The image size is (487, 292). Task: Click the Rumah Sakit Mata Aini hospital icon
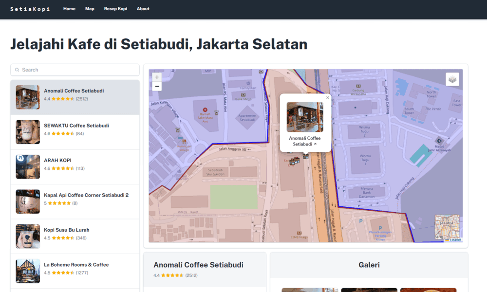point(205,110)
